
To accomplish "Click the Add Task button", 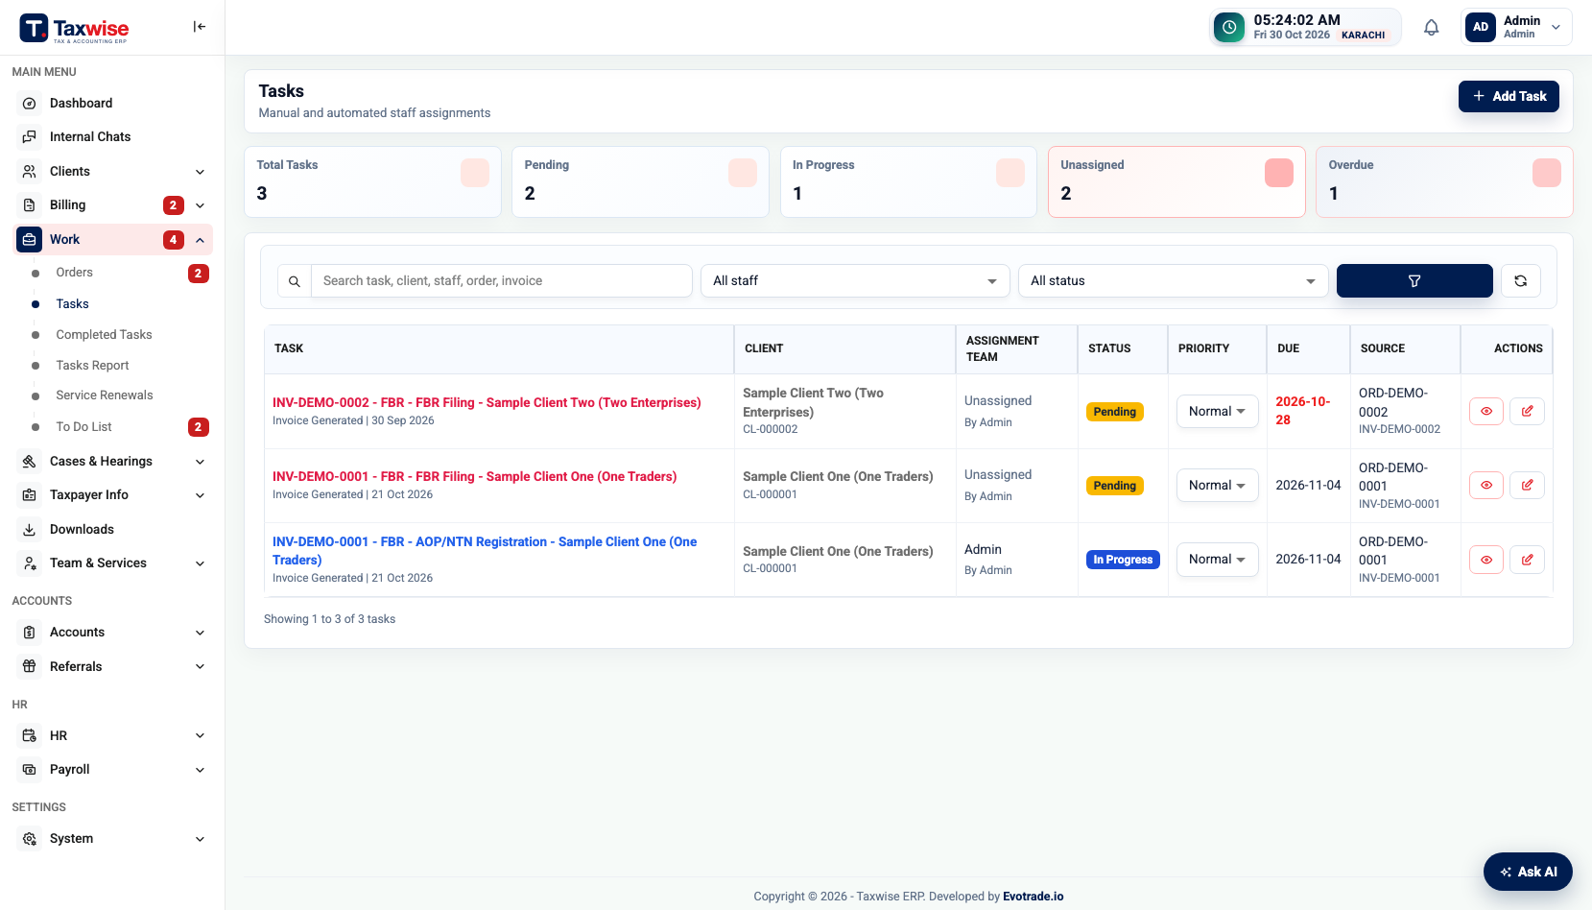I will tap(1509, 96).
